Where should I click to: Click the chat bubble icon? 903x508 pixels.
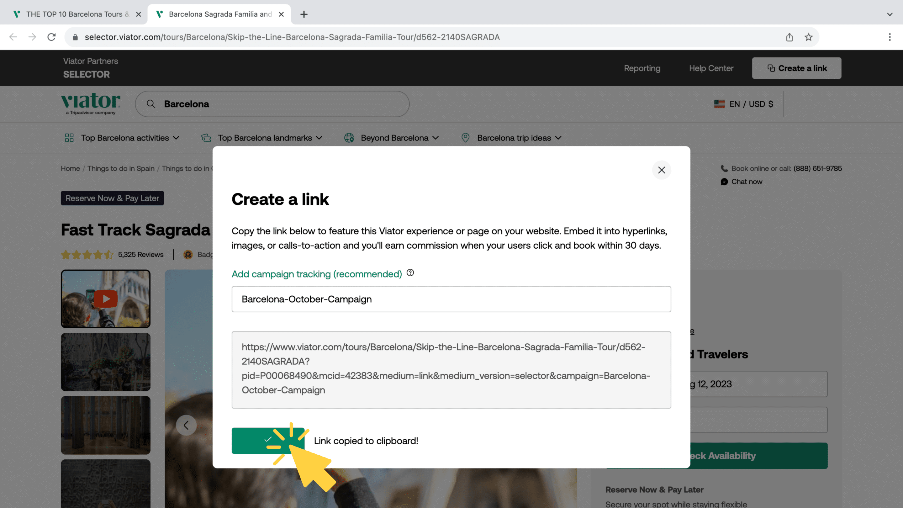click(x=724, y=182)
